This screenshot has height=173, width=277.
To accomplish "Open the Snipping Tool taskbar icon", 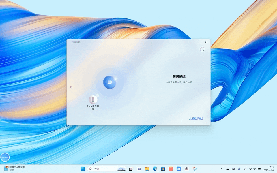I will click(x=195, y=169).
